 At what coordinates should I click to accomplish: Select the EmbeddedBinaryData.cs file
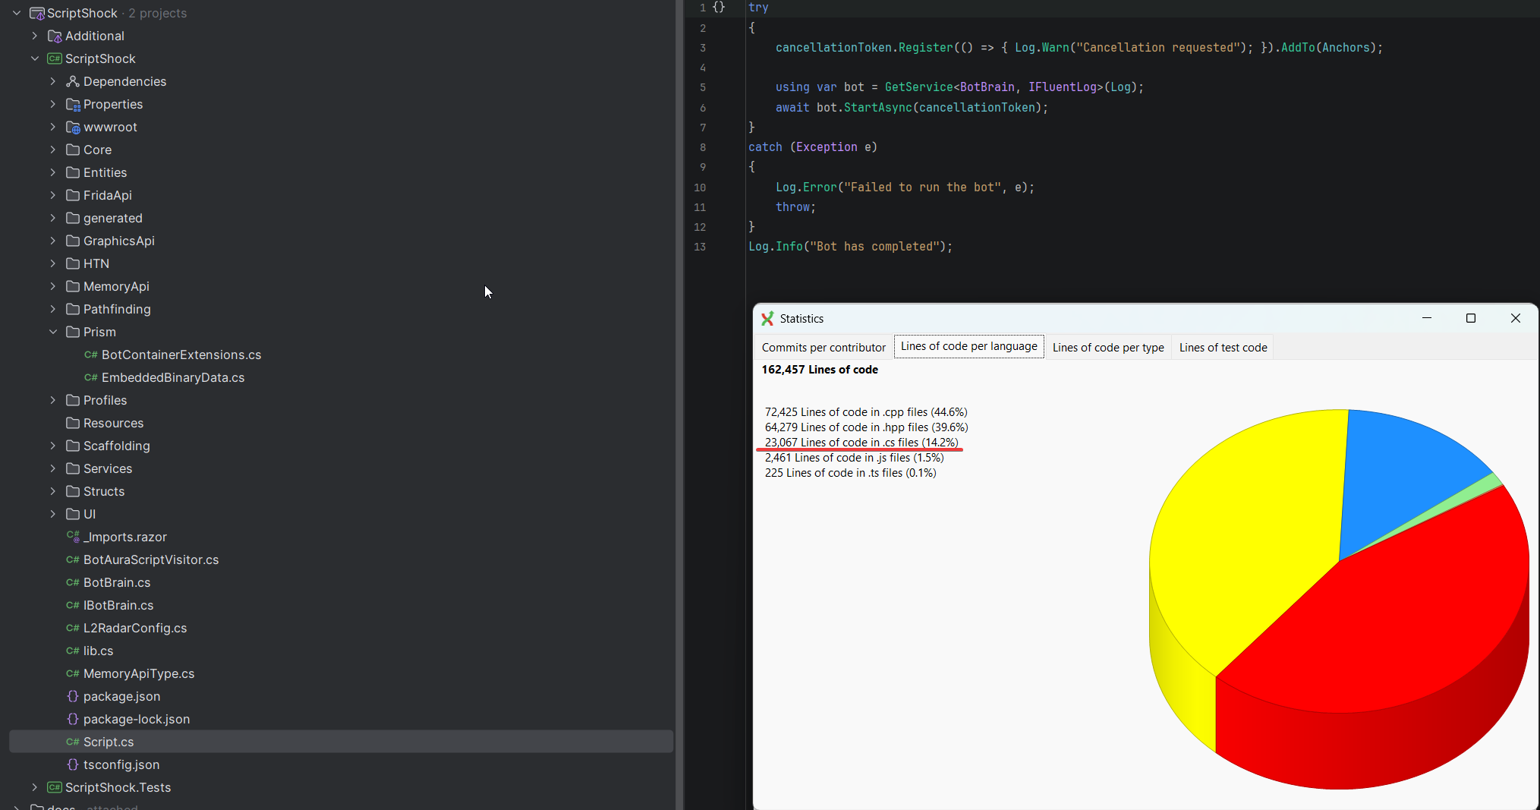(x=173, y=377)
